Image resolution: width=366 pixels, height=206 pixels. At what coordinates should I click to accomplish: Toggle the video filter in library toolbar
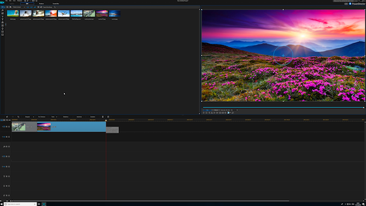28,7
